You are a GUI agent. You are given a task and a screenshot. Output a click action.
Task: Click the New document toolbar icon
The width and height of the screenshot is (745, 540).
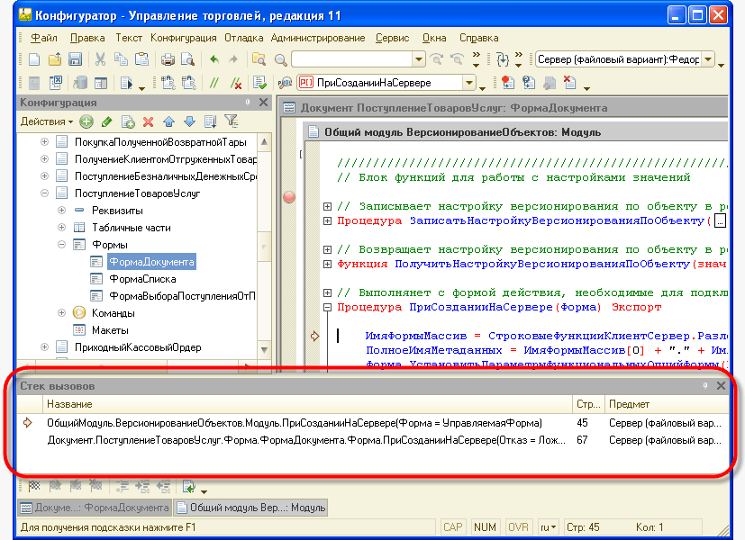[x=34, y=59]
